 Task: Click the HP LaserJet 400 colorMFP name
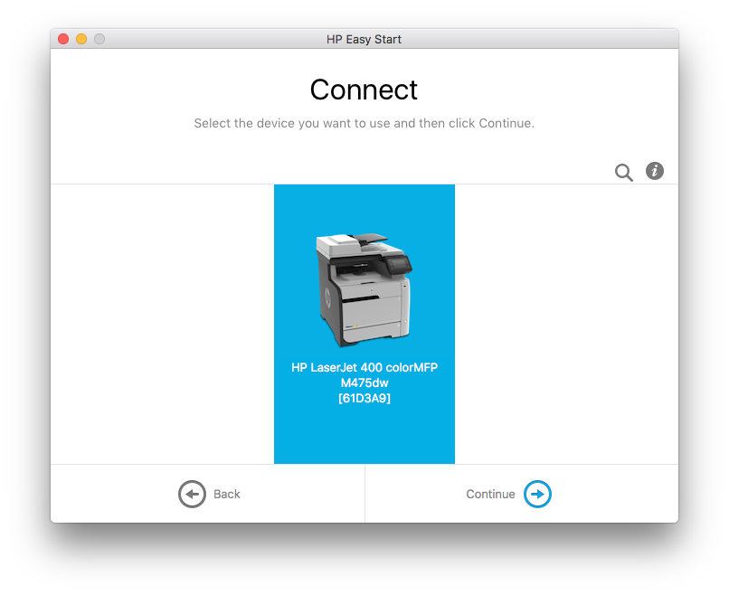364,375
